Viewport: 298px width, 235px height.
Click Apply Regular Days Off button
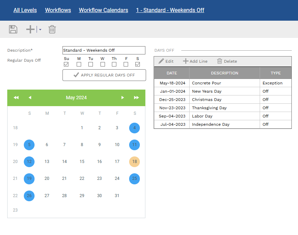click(x=104, y=75)
